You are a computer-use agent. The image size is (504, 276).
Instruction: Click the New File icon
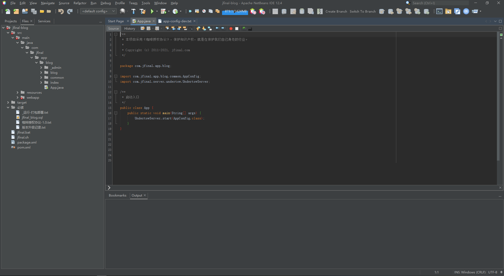click(x=8, y=11)
